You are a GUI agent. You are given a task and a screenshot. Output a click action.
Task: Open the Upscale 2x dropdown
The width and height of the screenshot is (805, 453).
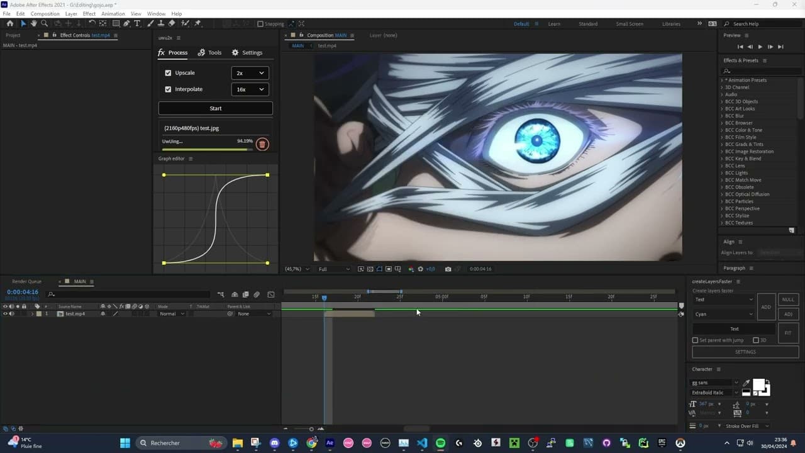[x=250, y=73]
